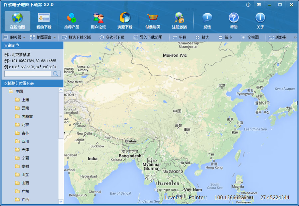299x206 pixels.
Task: Show hidden toolbar items via » chevron
Action: point(295,37)
